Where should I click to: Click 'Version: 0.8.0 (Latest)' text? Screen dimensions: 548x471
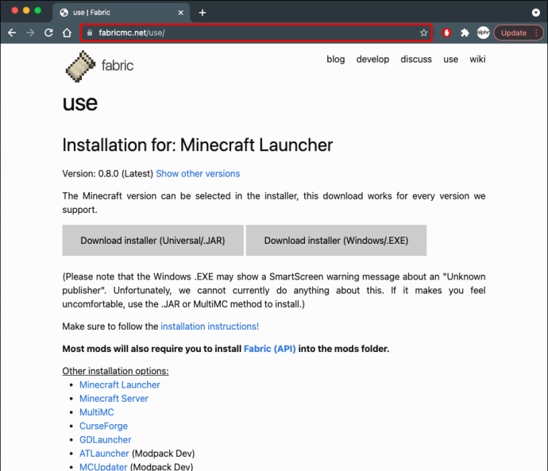(108, 174)
